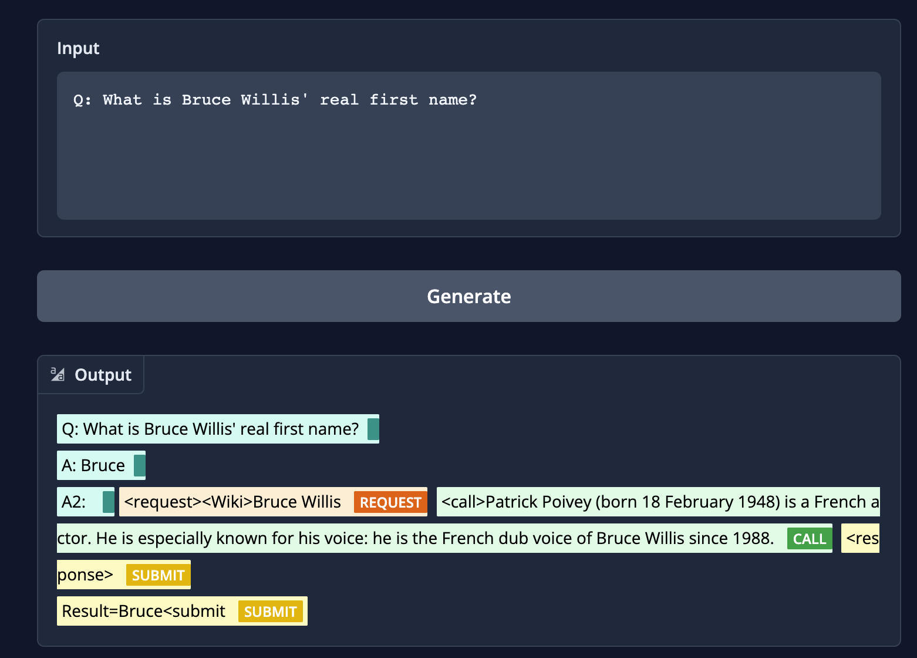The height and width of the screenshot is (658, 917).
Task: Click the Generate button
Action: 468,296
